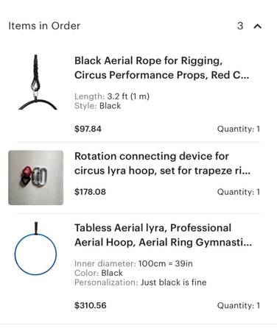Select the $178.08 price text

(x=90, y=192)
